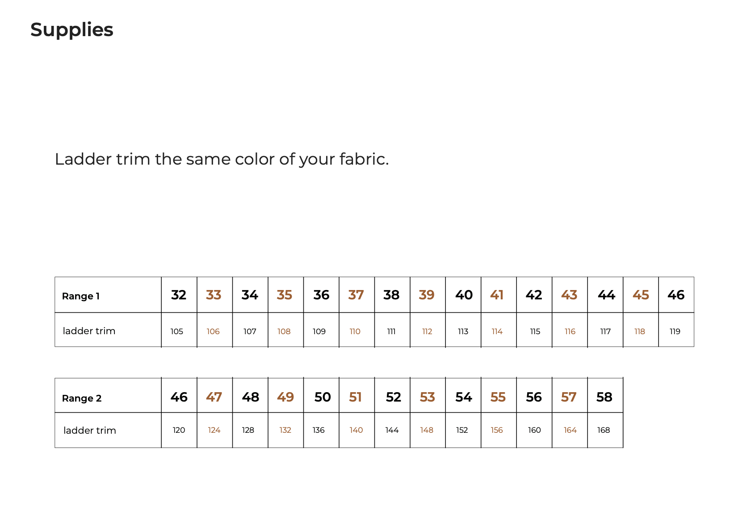Screen dimensions: 755x514
Task: Click ladder trim value 120
Action: coord(179,430)
